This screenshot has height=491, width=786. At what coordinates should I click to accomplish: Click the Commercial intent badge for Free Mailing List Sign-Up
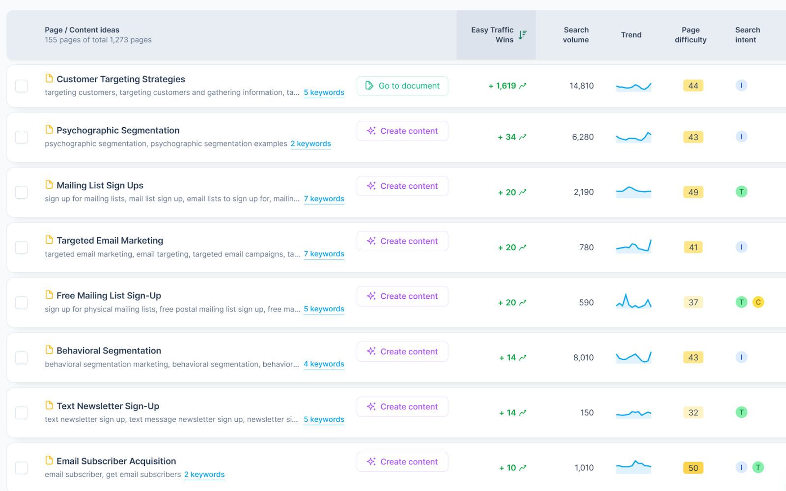coord(758,302)
